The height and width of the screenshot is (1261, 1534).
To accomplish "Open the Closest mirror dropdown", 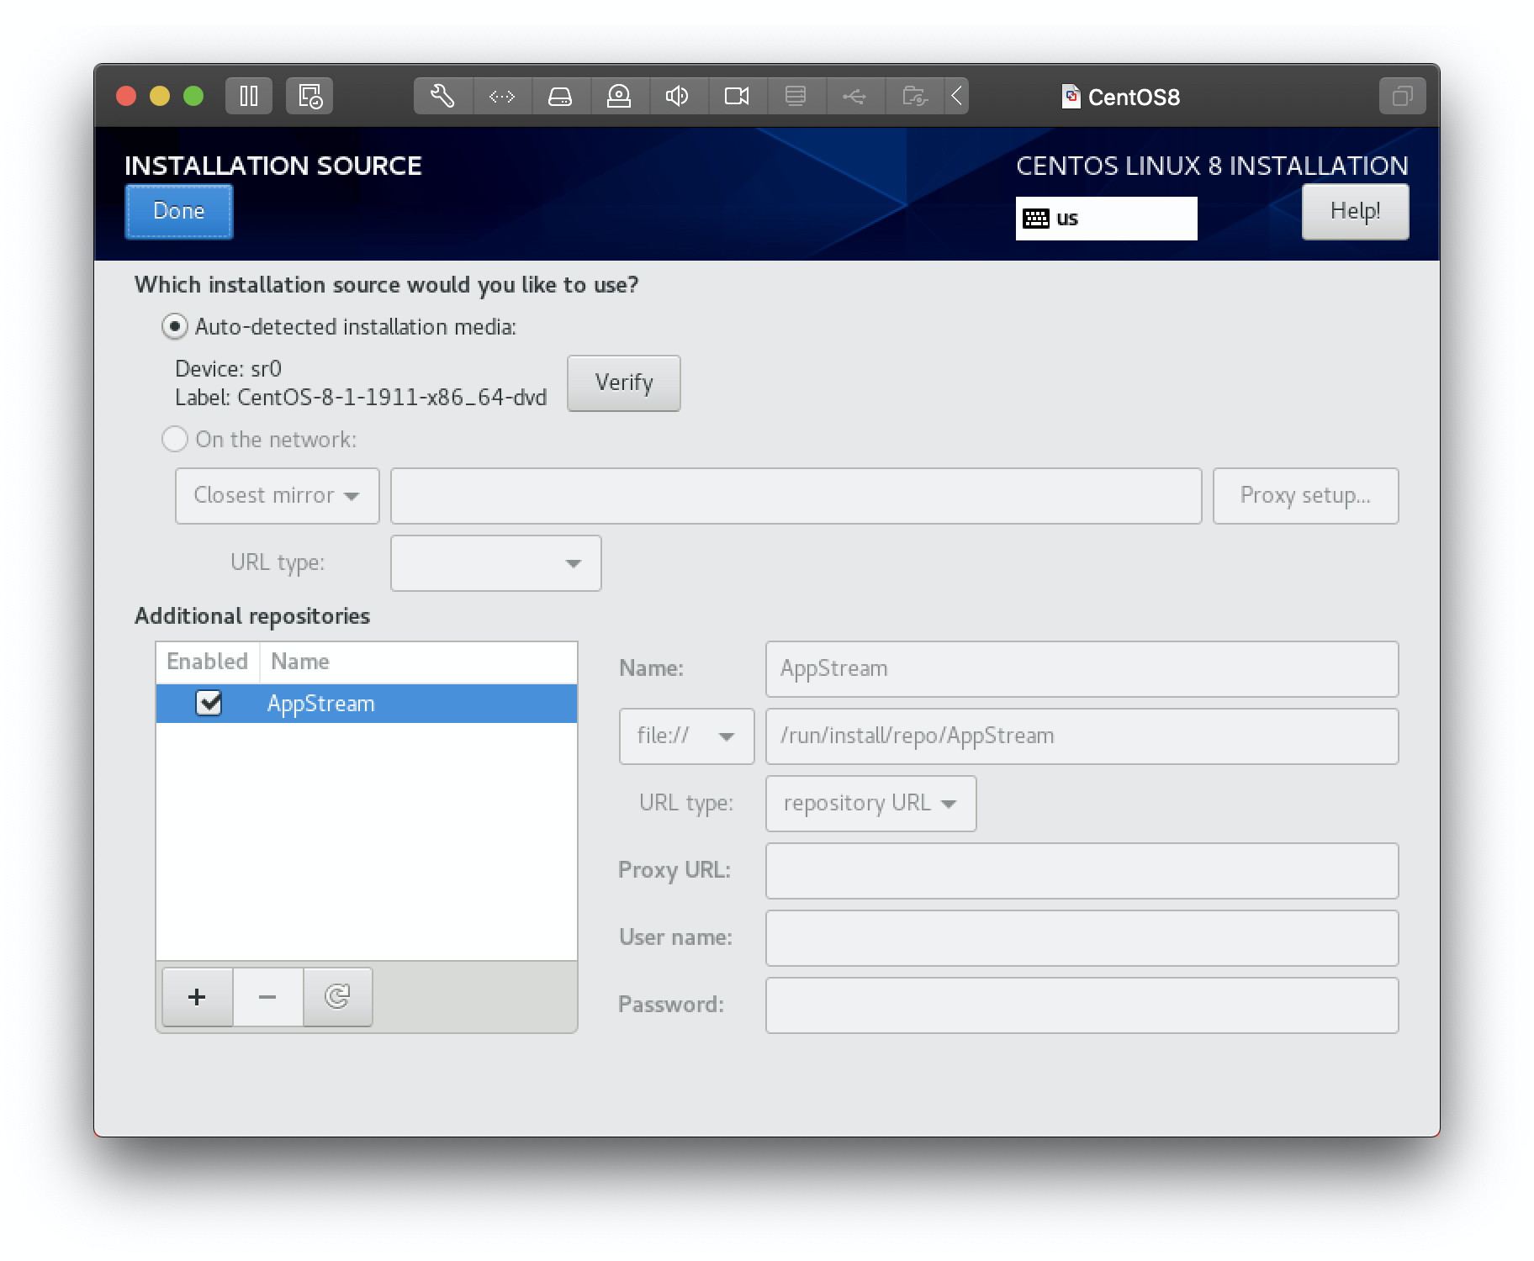I will [x=278, y=496].
